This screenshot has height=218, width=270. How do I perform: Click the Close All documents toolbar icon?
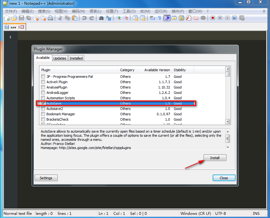click(x=43, y=18)
